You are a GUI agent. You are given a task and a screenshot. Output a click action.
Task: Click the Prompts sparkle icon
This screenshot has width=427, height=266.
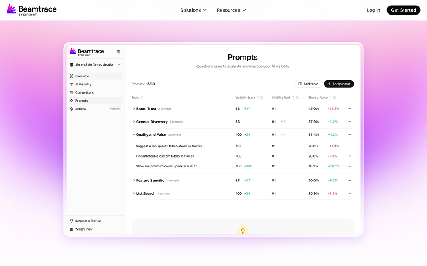(x=72, y=101)
